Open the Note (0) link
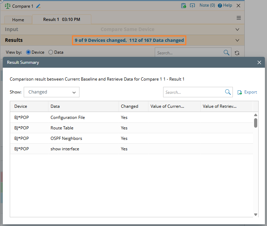The image size is (267, 226). click(207, 6)
